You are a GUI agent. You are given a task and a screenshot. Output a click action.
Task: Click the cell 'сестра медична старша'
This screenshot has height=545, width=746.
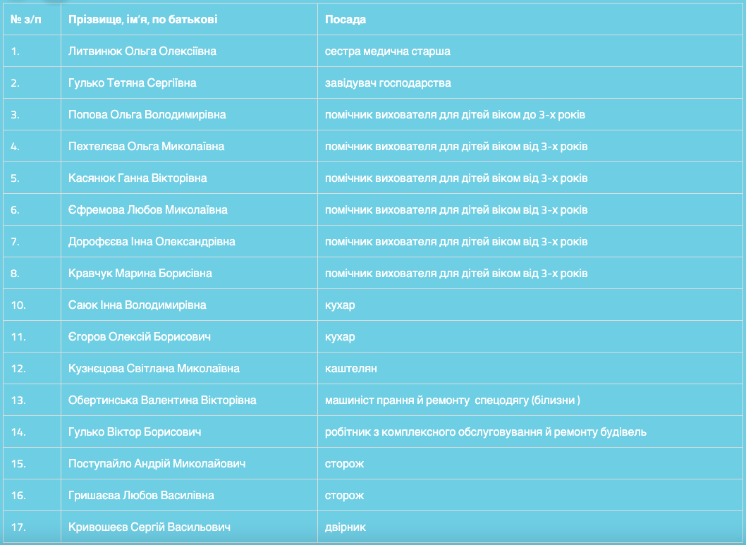[387, 51]
